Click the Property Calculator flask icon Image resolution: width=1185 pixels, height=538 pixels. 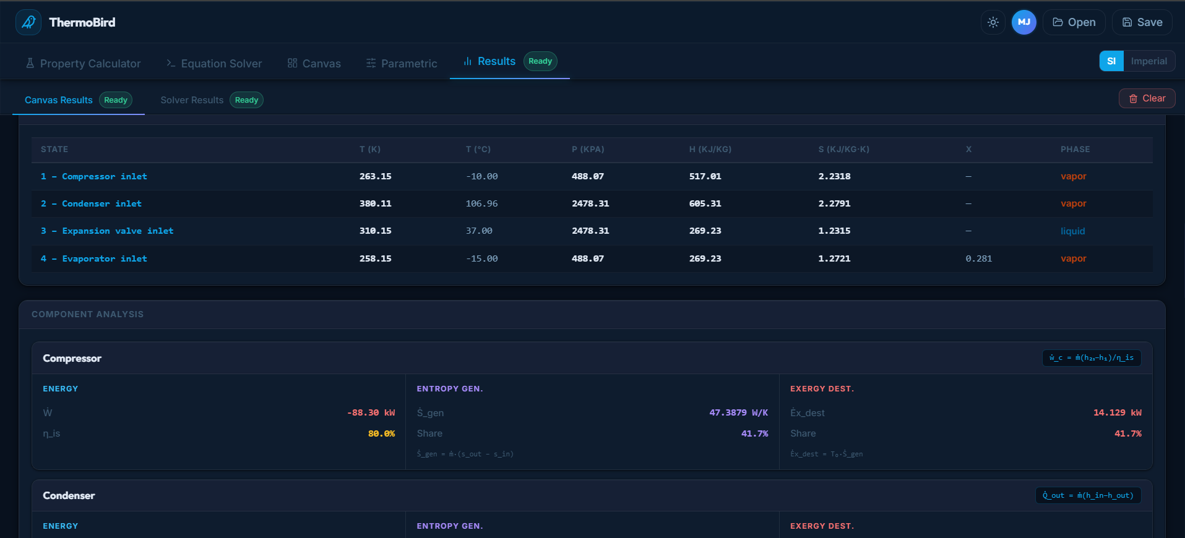[30, 63]
